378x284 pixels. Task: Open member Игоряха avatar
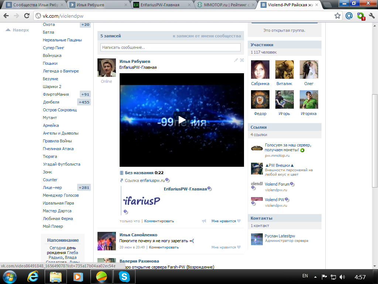309,99
